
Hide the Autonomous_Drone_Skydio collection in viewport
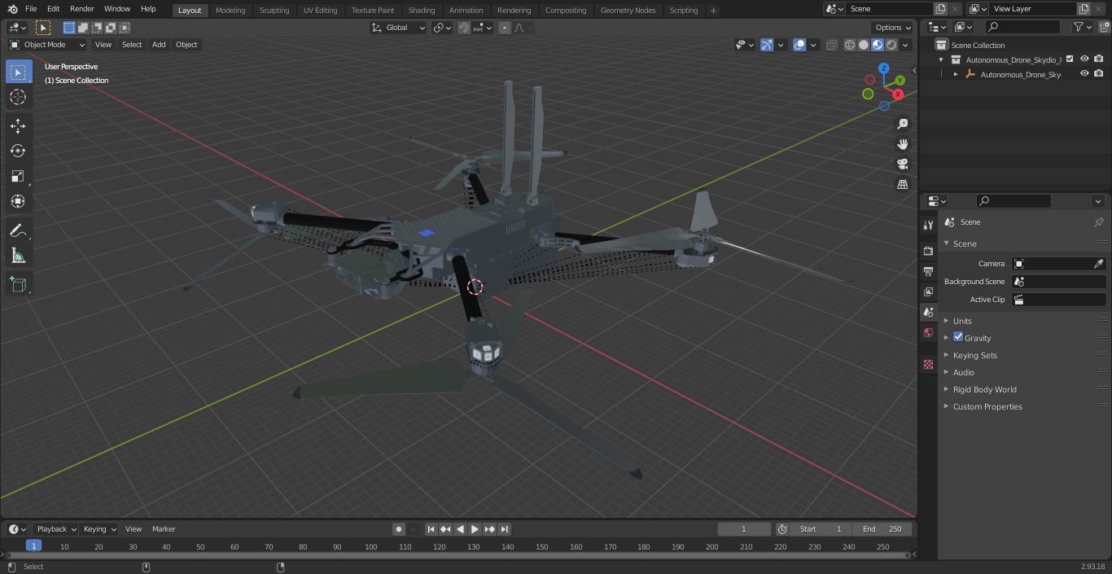click(1084, 59)
